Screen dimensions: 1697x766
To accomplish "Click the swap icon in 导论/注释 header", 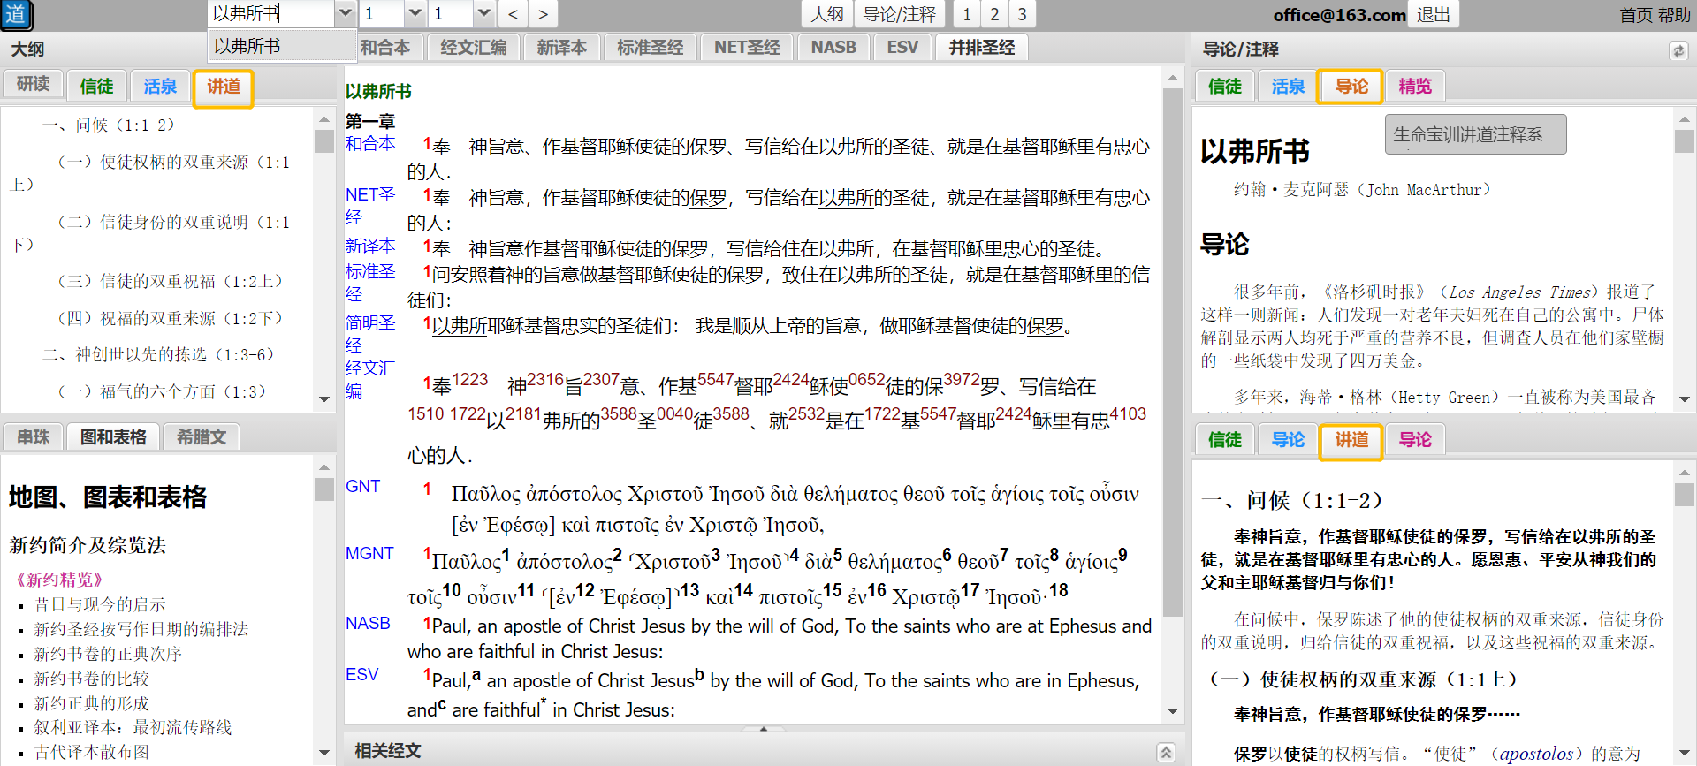I will point(1678,51).
